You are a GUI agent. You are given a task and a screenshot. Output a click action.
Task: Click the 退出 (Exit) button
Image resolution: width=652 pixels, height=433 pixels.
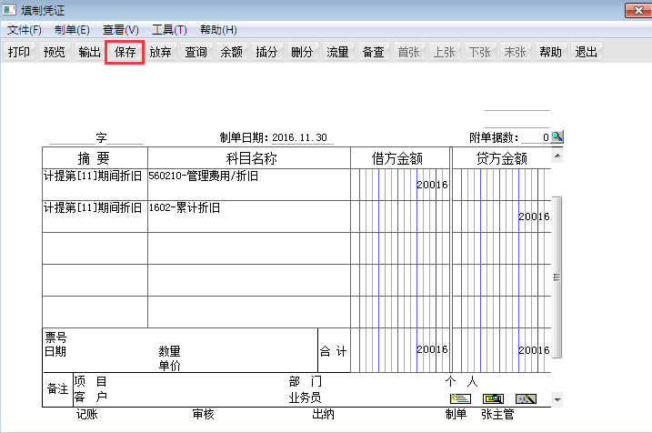[587, 52]
